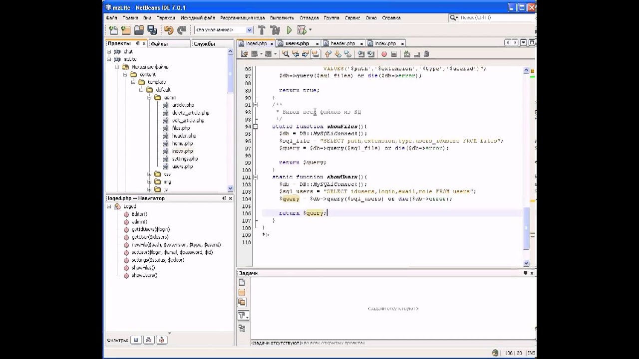The width and height of the screenshot is (639, 359).
Task: Expand the chat project tree node
Action: (109, 52)
